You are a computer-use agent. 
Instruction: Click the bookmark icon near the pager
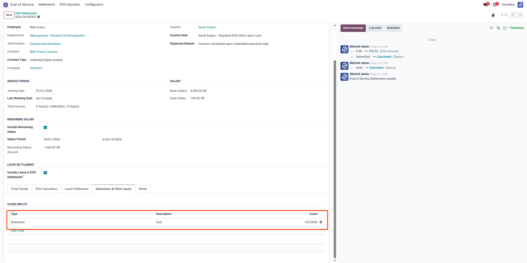pos(493,15)
